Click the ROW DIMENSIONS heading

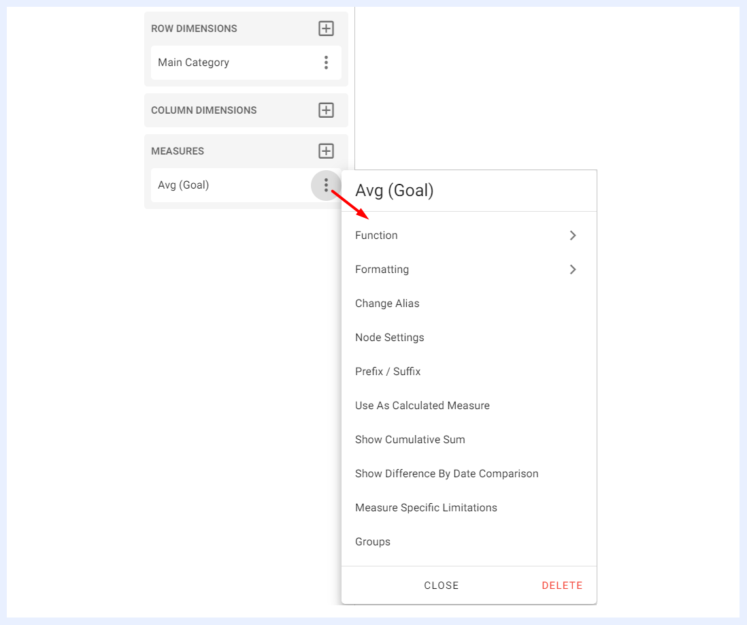[194, 29]
